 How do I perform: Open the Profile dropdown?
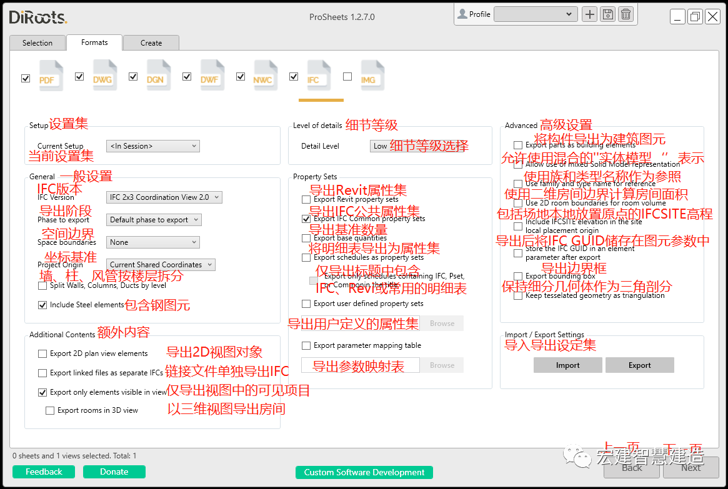(536, 14)
